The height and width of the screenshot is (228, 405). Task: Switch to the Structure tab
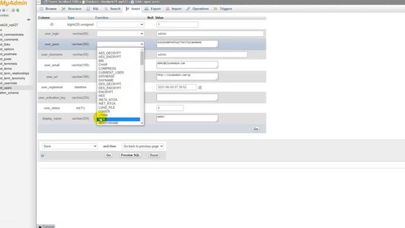pos(72,9)
